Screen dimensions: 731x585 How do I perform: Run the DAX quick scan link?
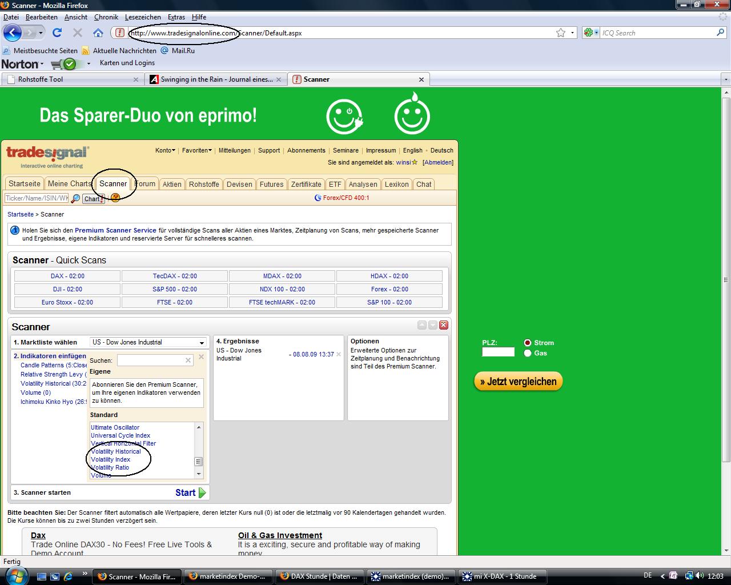[x=67, y=276]
